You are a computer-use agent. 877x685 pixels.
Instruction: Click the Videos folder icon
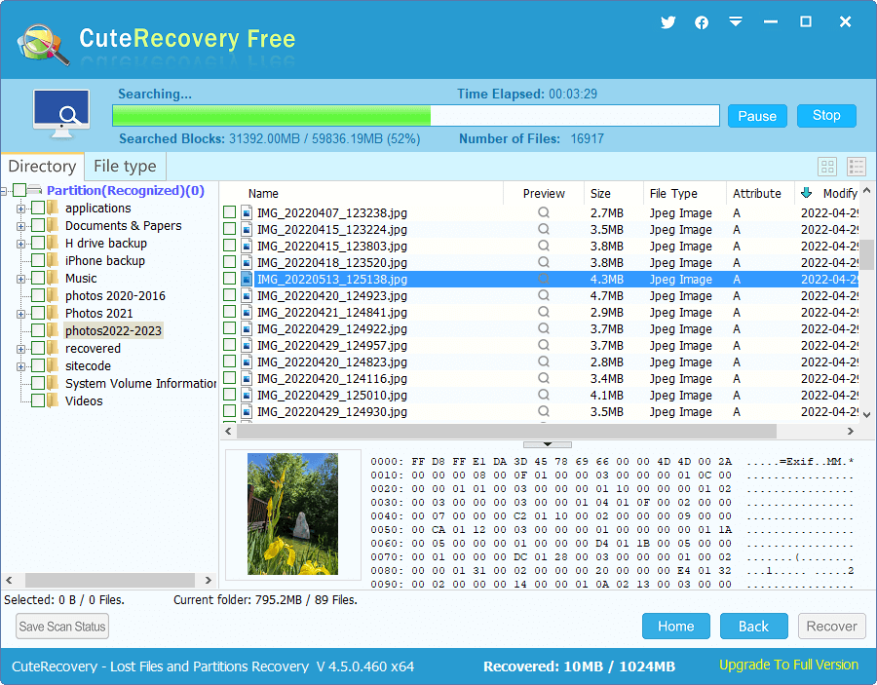click(53, 400)
